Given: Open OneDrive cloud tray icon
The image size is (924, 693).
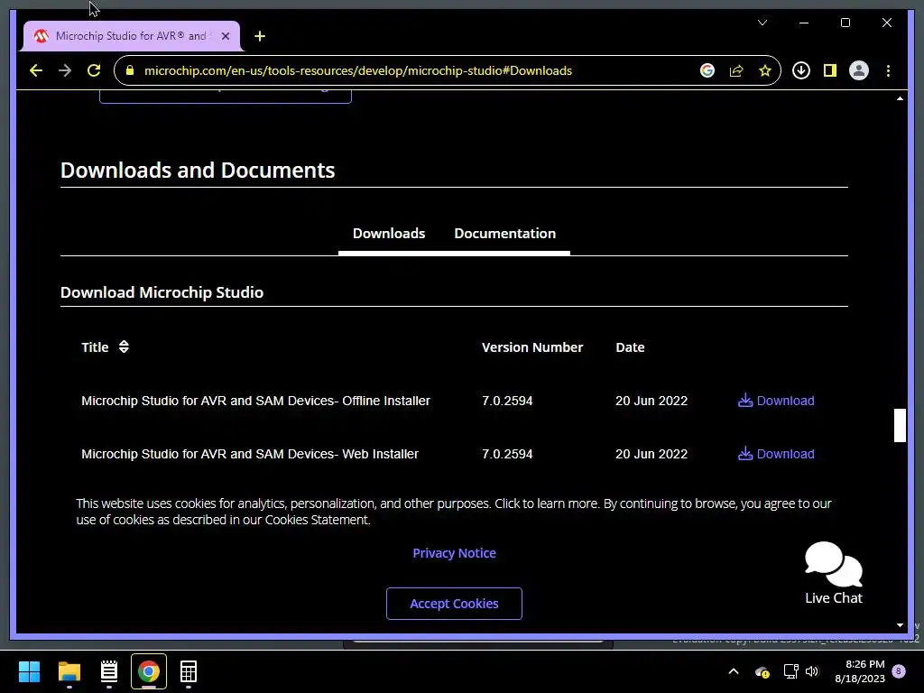Looking at the screenshot, I should (762, 671).
